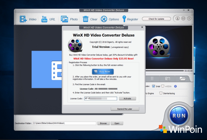
Task: Click the License Code input field
Action: click(x=101, y=98)
